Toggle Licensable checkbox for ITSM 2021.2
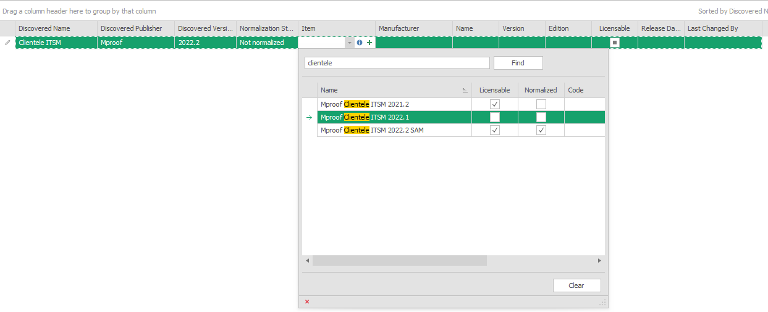Screen dimensions: 768x312 click(495, 104)
